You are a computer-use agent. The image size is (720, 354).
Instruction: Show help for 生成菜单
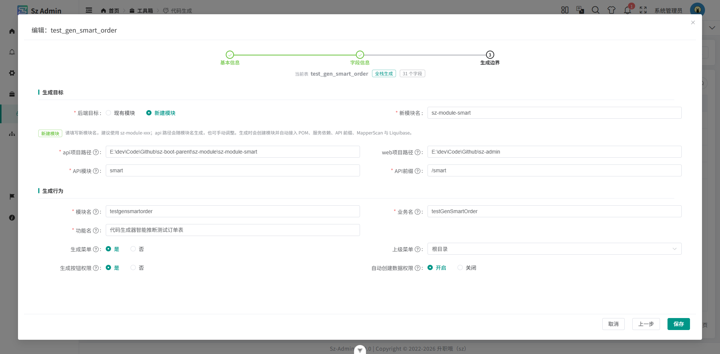click(96, 249)
